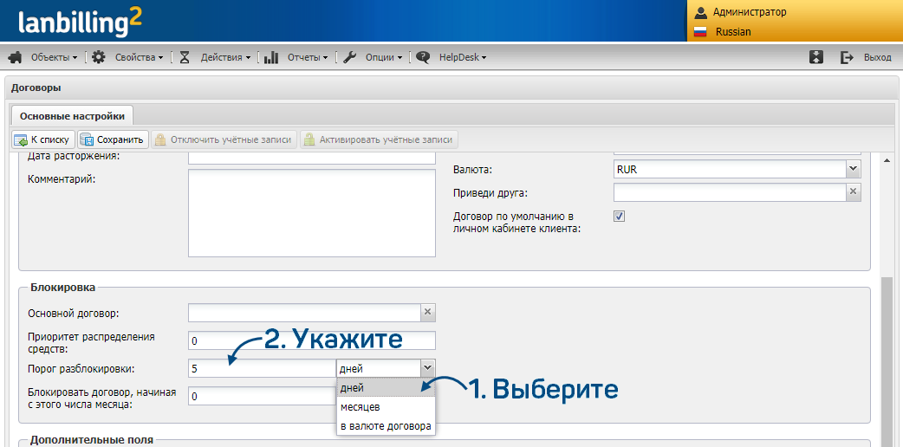Image resolution: width=903 pixels, height=447 pixels.
Task: Click the Приведи друга input field
Action: click(x=730, y=191)
